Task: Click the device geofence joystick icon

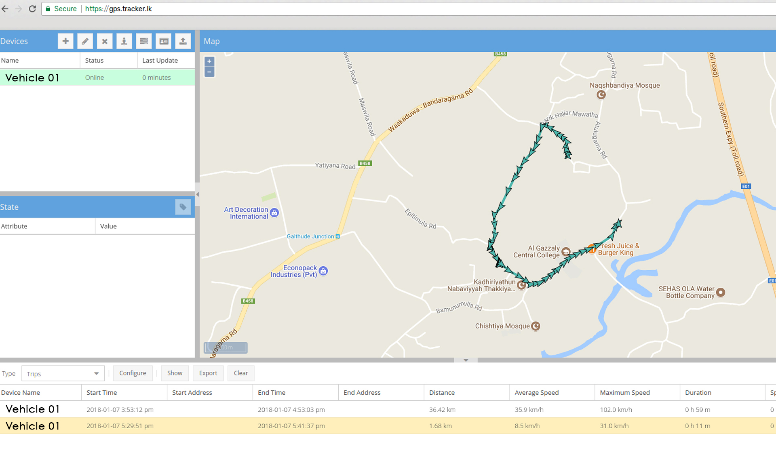Action: (124, 41)
